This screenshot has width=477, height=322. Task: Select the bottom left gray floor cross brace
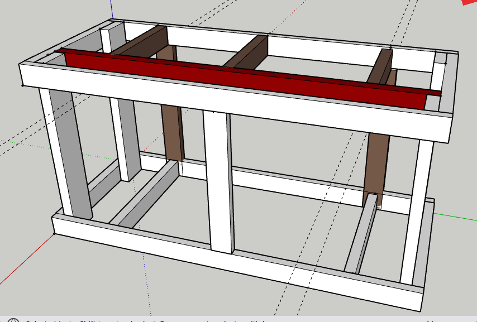click(x=146, y=195)
